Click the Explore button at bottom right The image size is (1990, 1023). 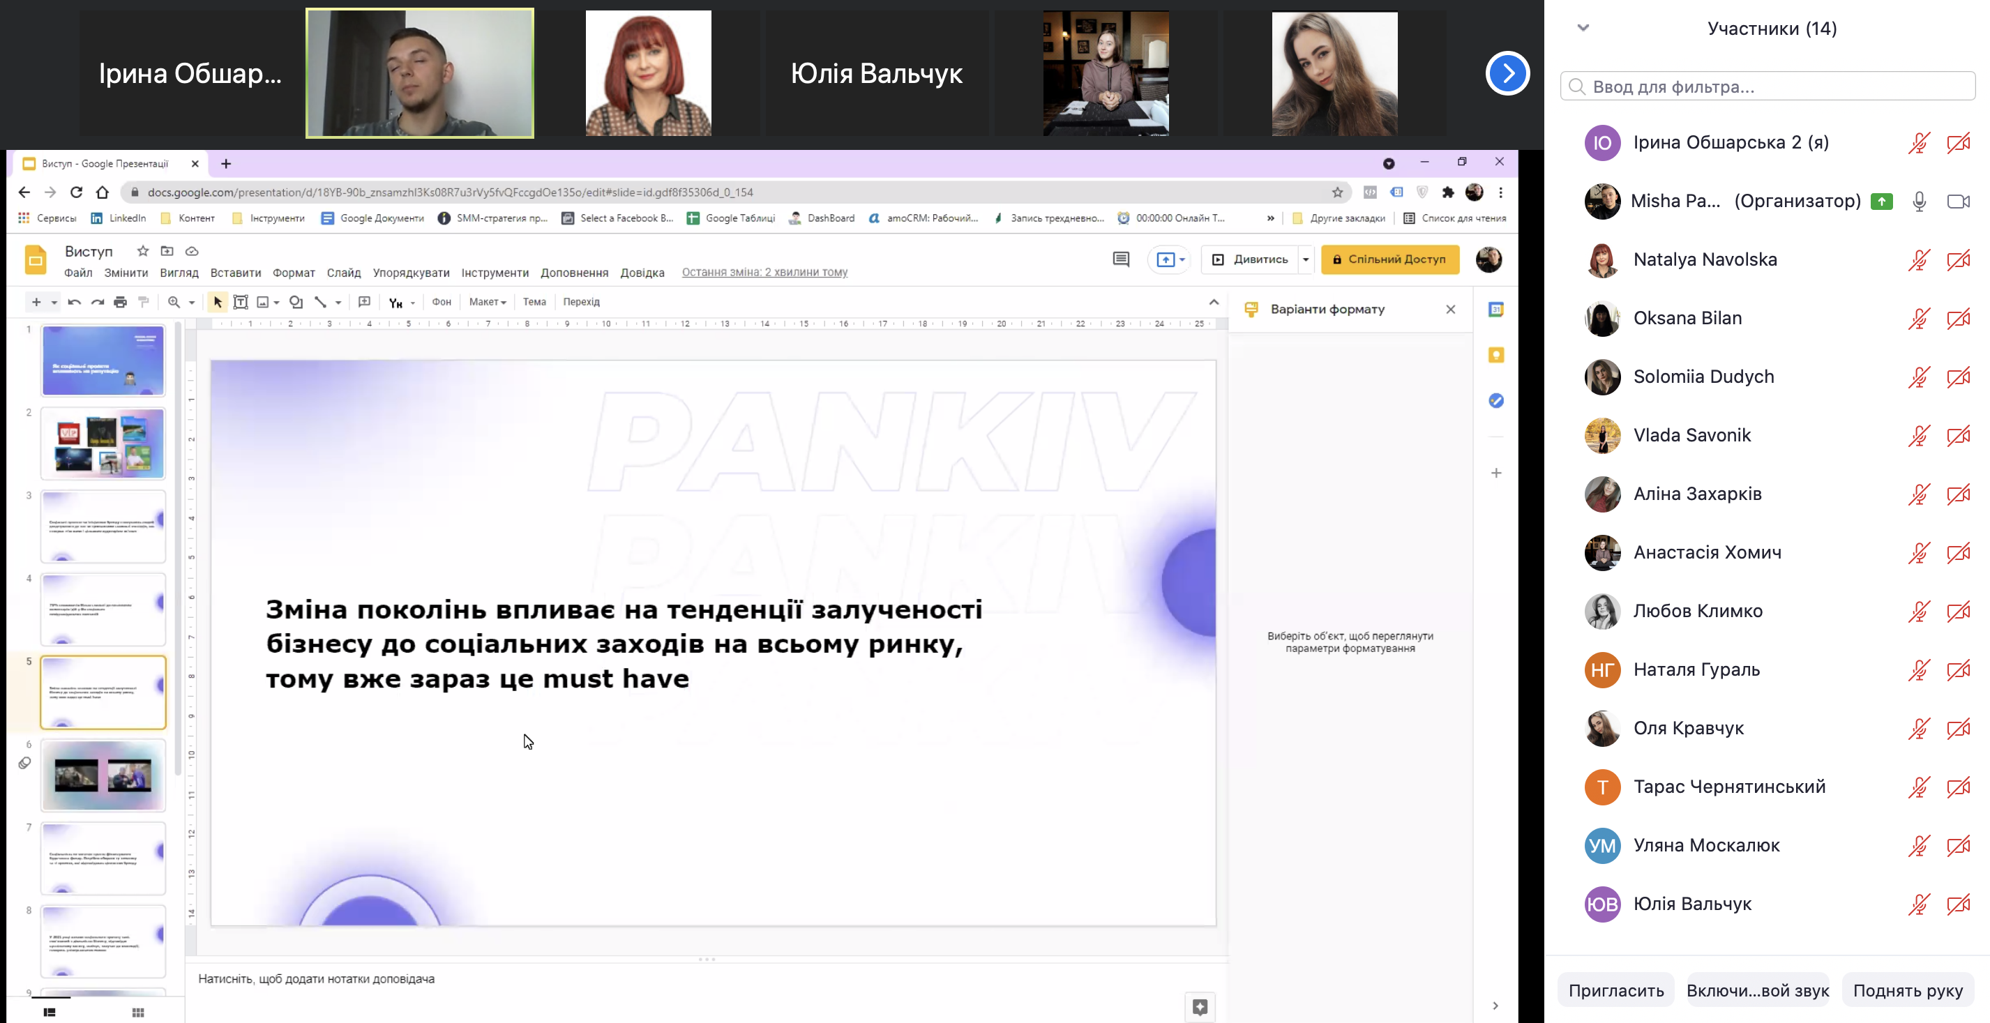tap(1200, 1007)
